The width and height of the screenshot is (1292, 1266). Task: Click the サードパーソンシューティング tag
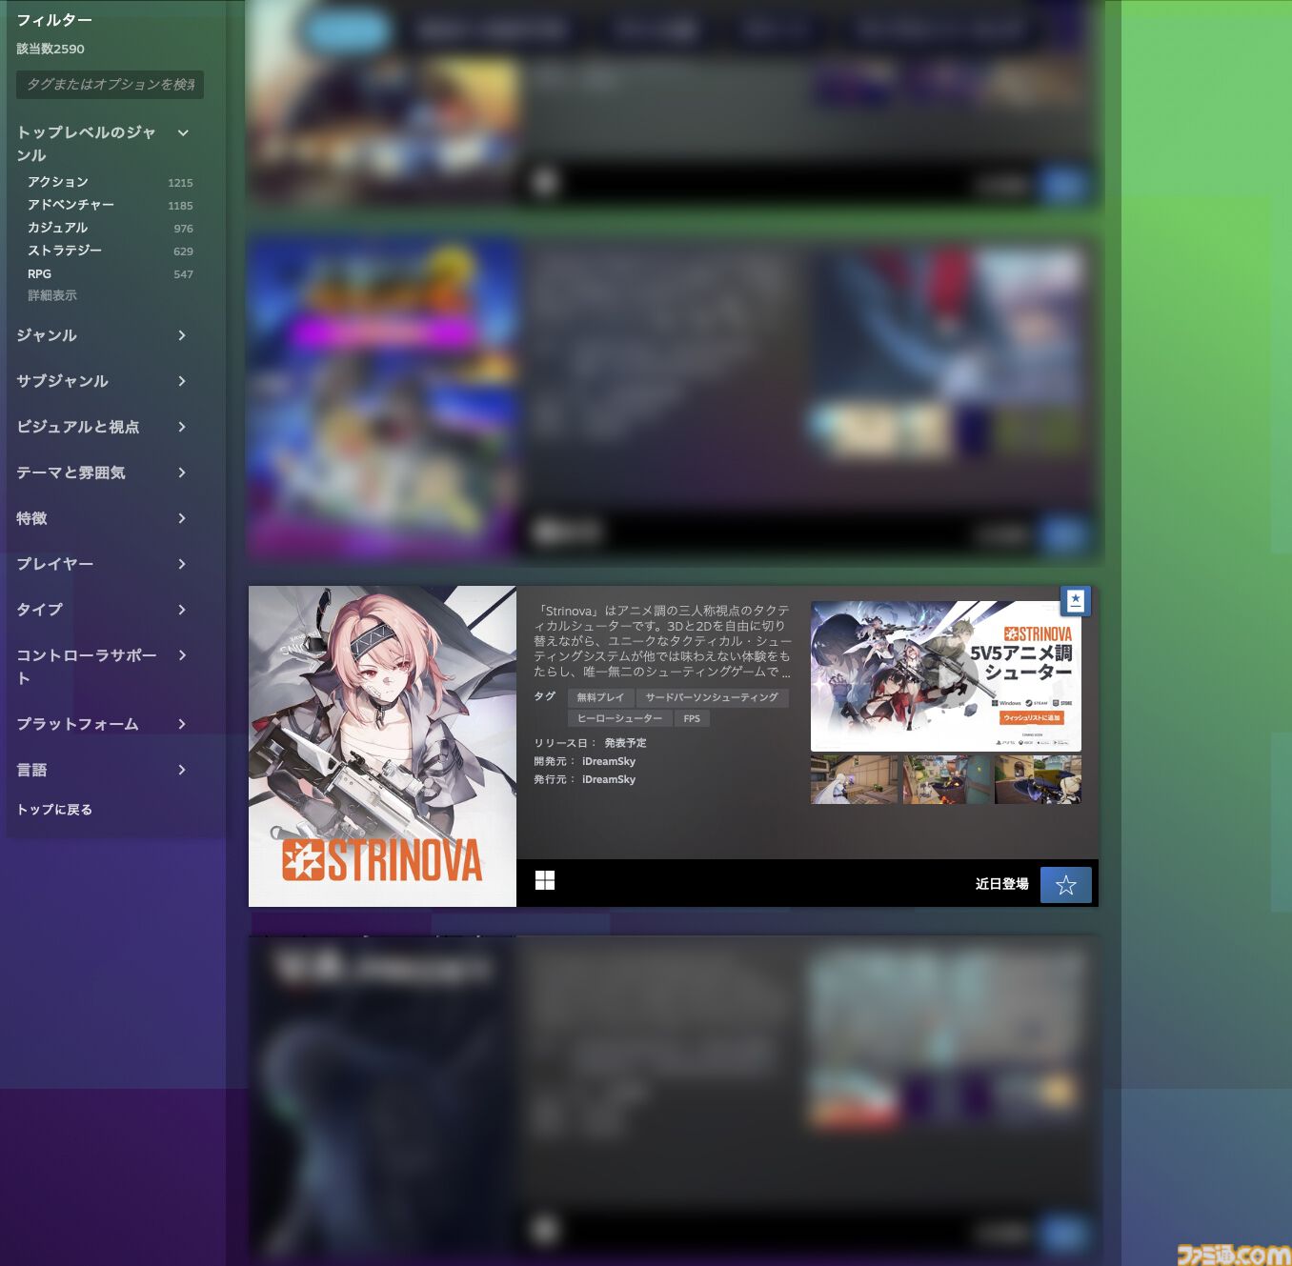(x=712, y=697)
